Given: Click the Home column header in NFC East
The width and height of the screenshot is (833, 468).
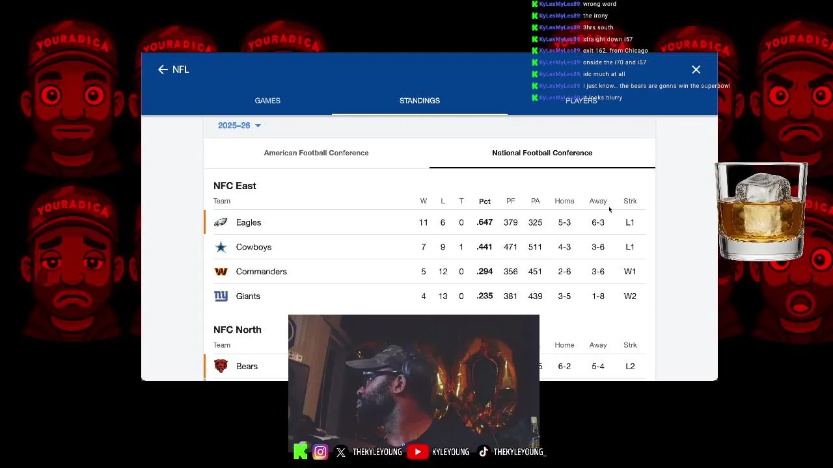Looking at the screenshot, I should (564, 201).
